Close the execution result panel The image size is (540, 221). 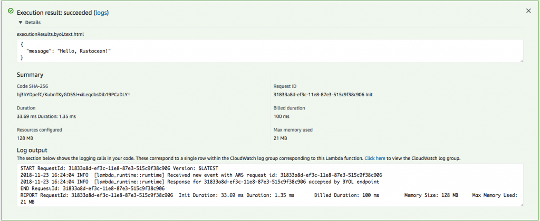click(528, 11)
